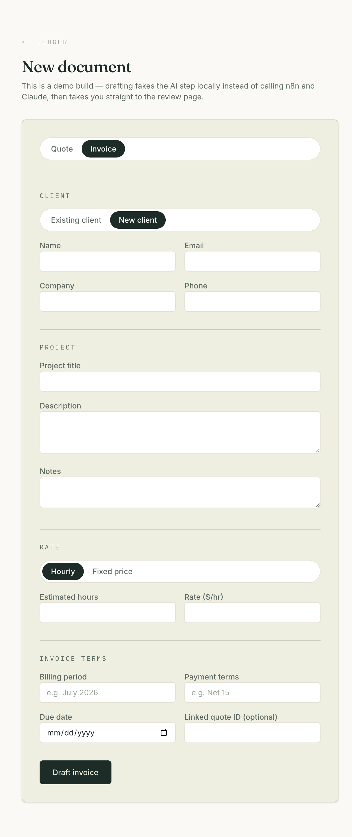Viewport: 352px width, 837px height.
Task: Switch document type to Quote
Action: point(62,149)
